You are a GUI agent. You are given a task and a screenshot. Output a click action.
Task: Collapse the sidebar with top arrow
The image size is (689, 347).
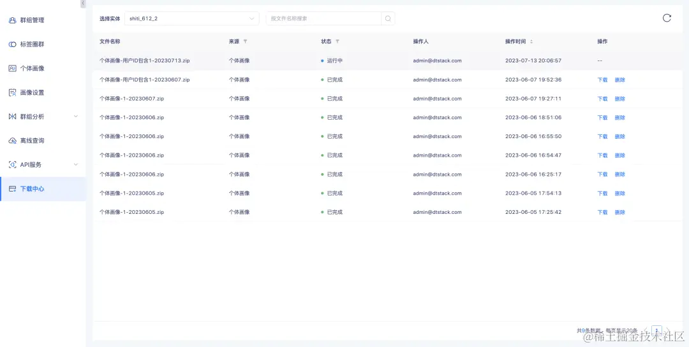click(x=83, y=4)
